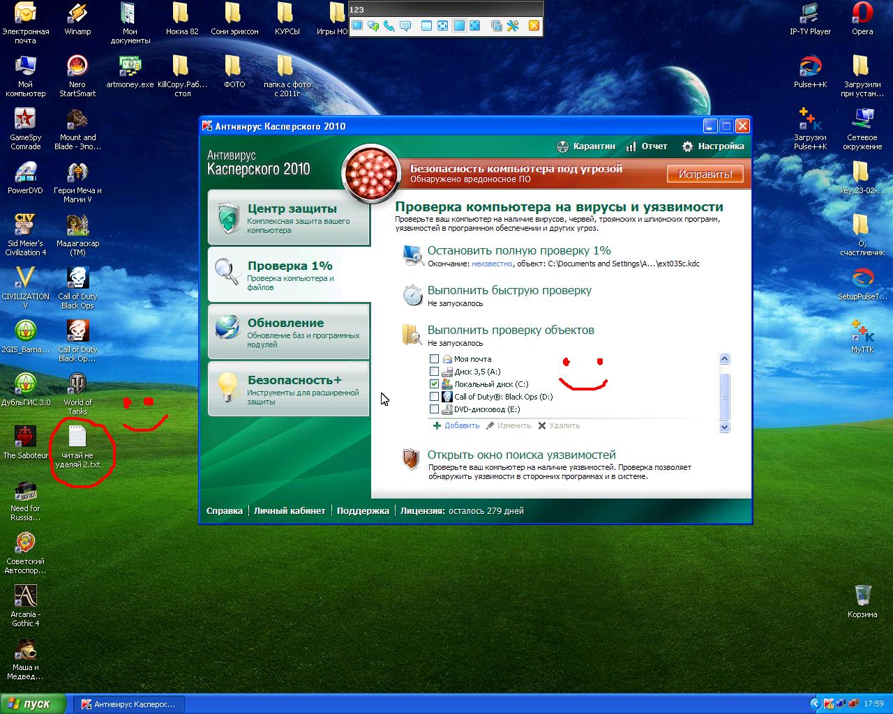The image size is (893, 714).
Task: Open the Справка help link
Action: click(225, 510)
